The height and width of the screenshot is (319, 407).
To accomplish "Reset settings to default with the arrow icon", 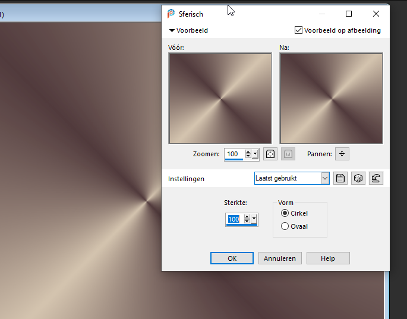I will (376, 178).
